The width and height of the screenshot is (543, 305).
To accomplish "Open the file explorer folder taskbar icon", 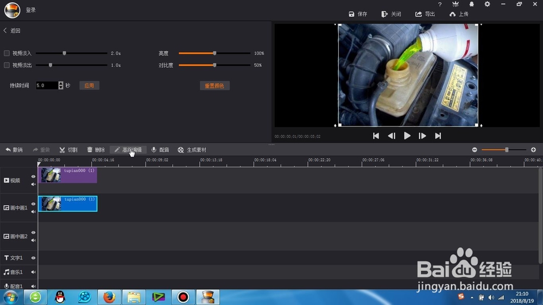I will 134,297.
